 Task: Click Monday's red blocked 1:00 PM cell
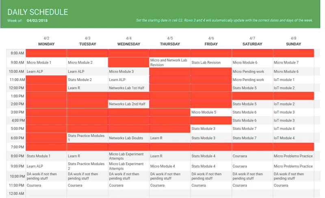point(46,96)
